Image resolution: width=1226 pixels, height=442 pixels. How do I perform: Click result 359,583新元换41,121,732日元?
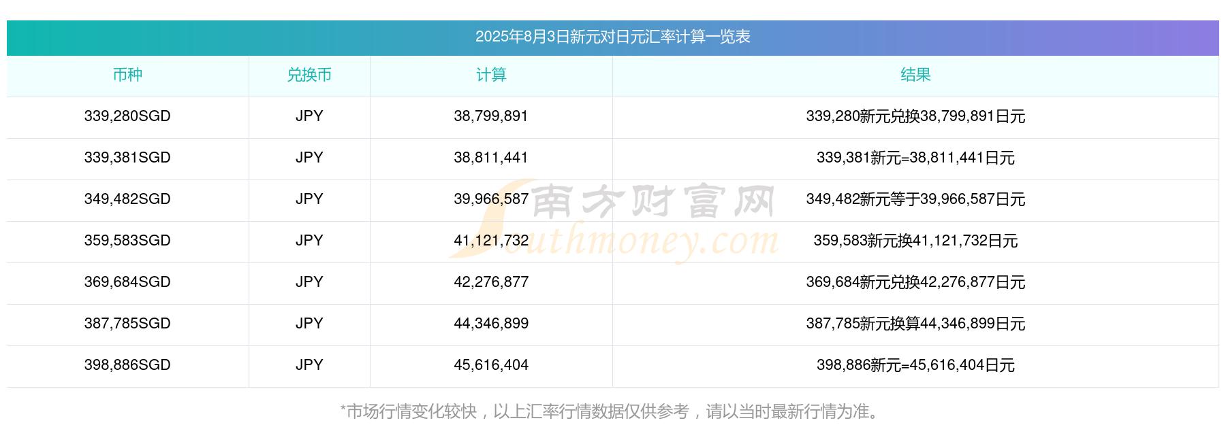coord(915,241)
